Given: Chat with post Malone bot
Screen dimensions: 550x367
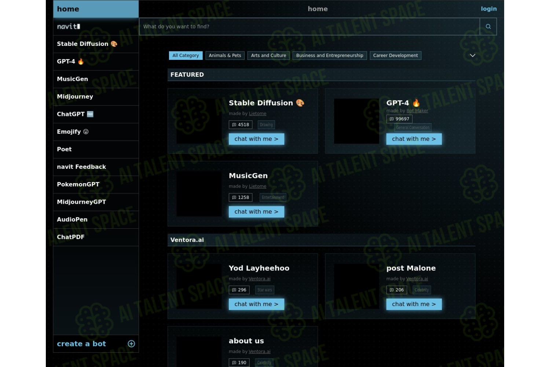Looking at the screenshot, I should click(x=414, y=304).
